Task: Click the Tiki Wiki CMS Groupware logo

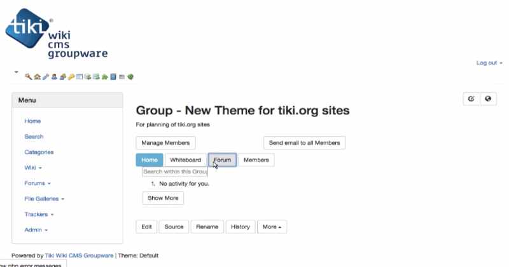Action: [x=56, y=34]
